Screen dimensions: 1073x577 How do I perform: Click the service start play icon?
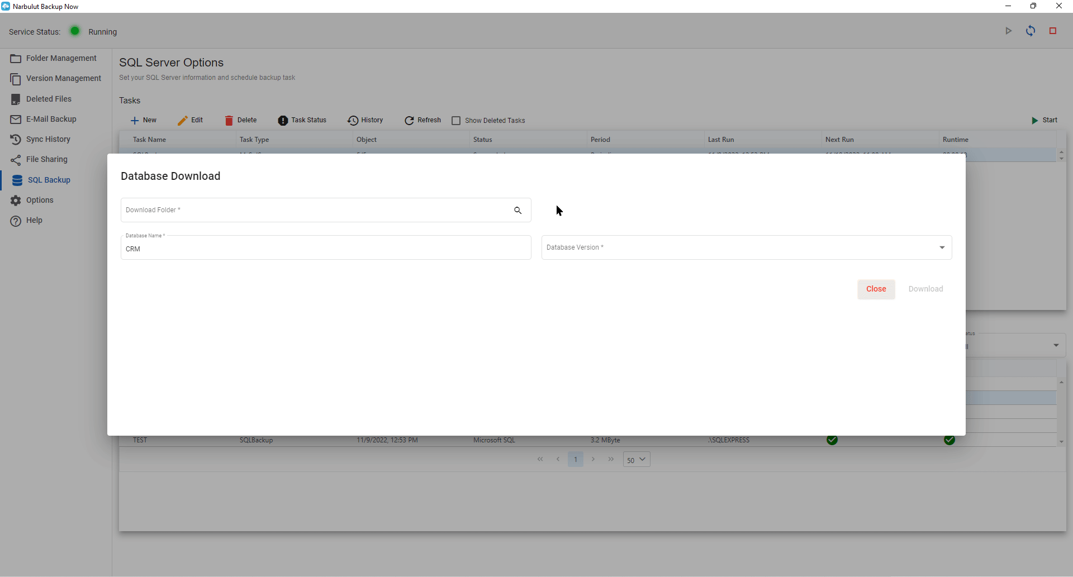[1009, 31]
